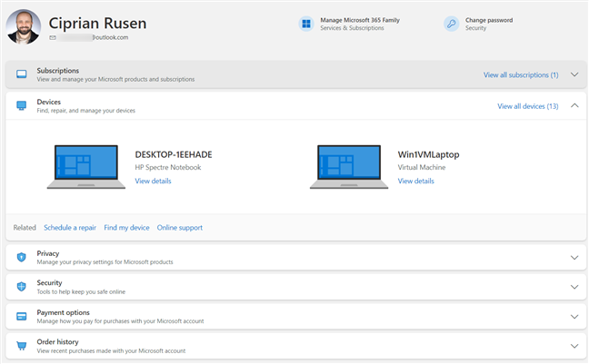Click the Privacy heading

click(47, 253)
